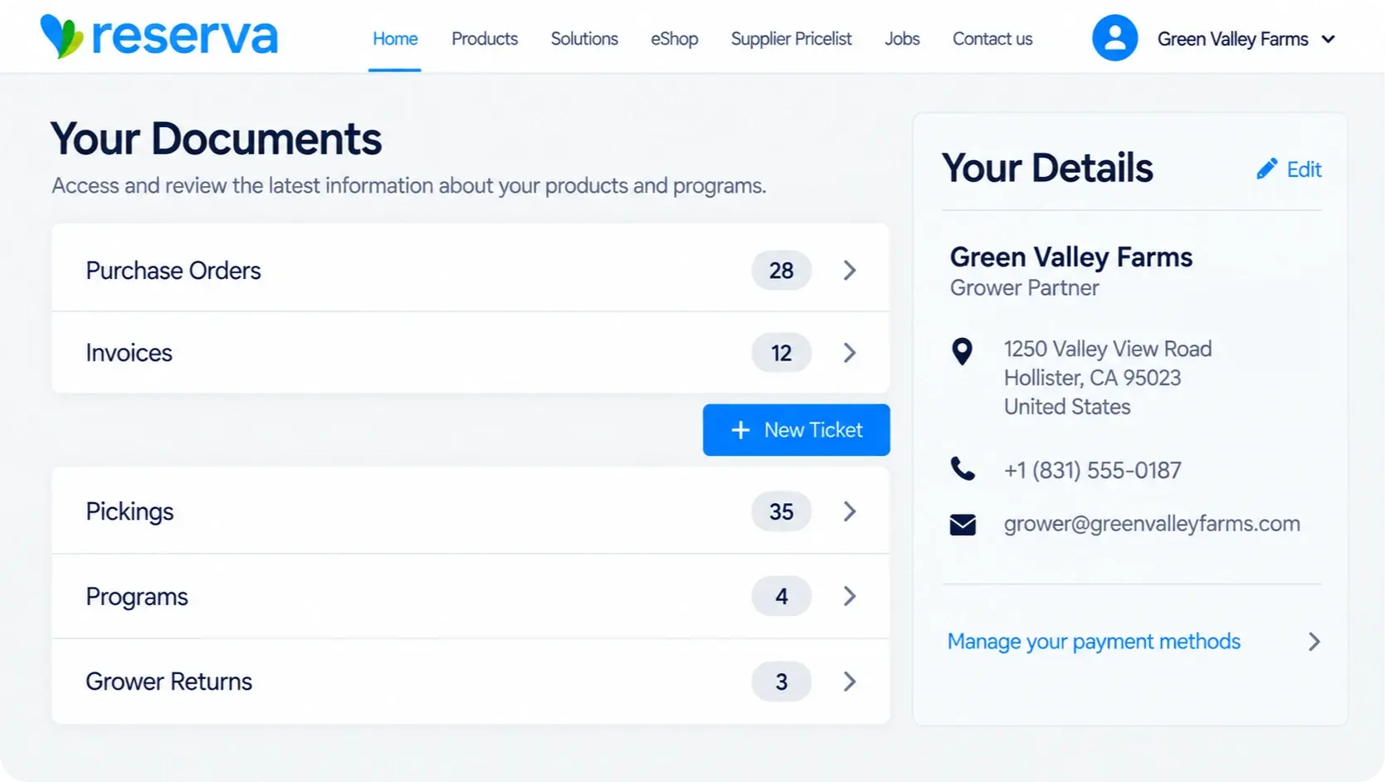Click the location pin icon
This screenshot has height=782, width=1385.
tap(962, 352)
